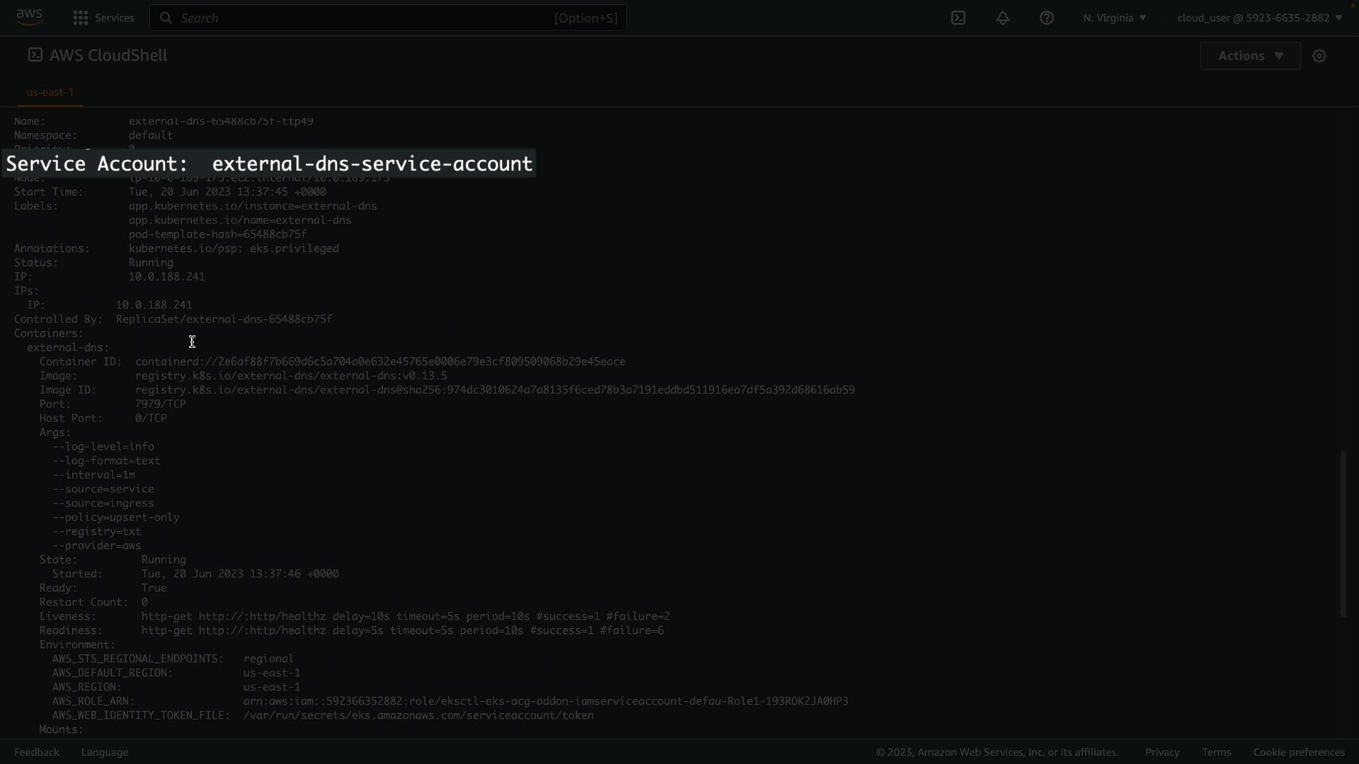Viewport: 1359px width, 764px height.
Task: Click the CloudShell terminal icon in top bar
Action: [958, 18]
